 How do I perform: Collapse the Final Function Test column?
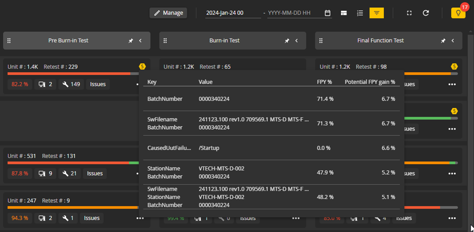click(x=453, y=41)
